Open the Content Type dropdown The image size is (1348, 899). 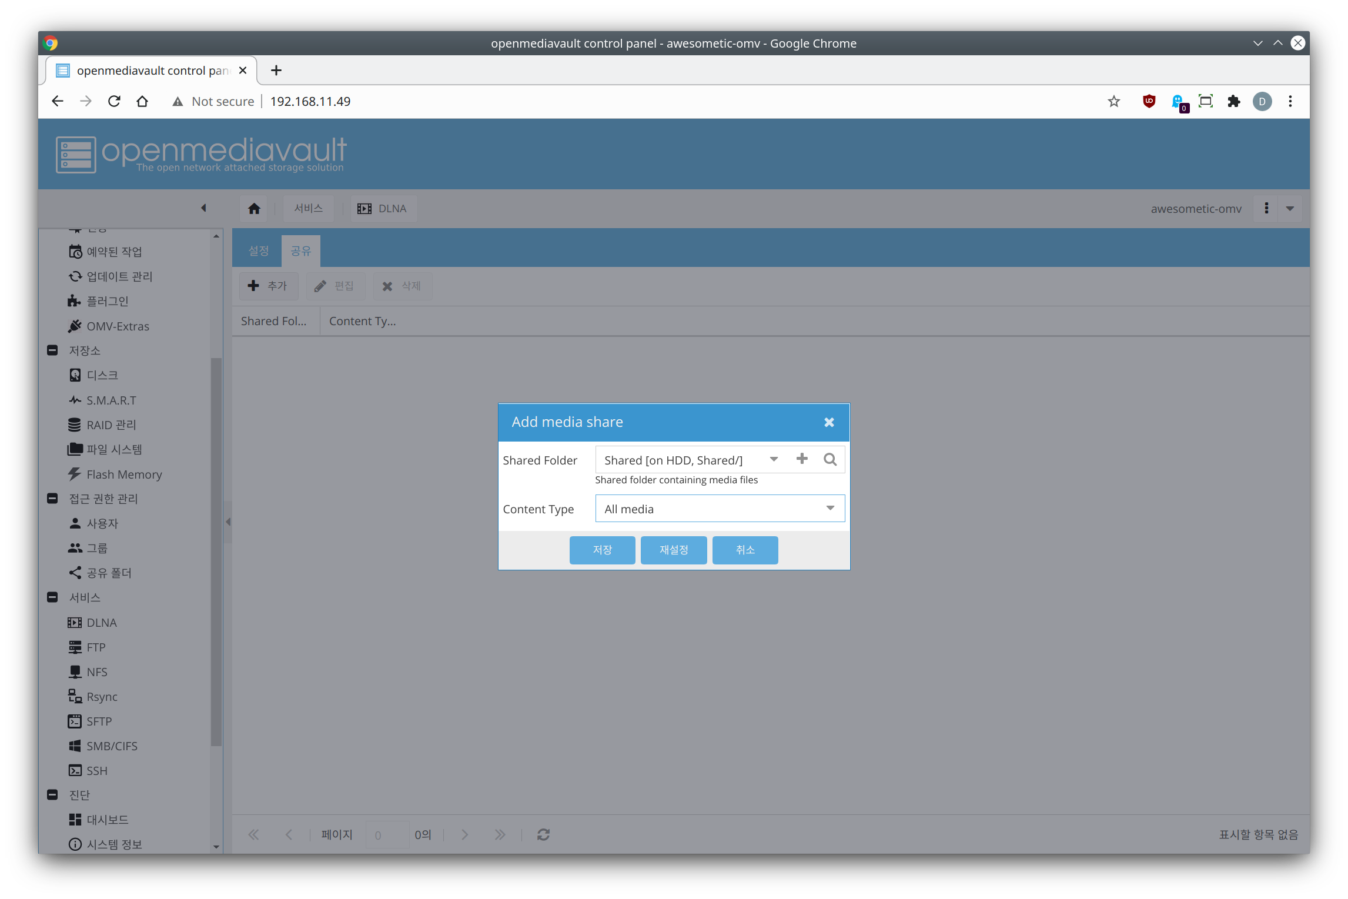pos(830,509)
